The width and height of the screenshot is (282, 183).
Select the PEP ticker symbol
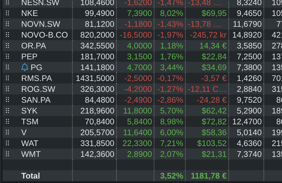coord(29,57)
